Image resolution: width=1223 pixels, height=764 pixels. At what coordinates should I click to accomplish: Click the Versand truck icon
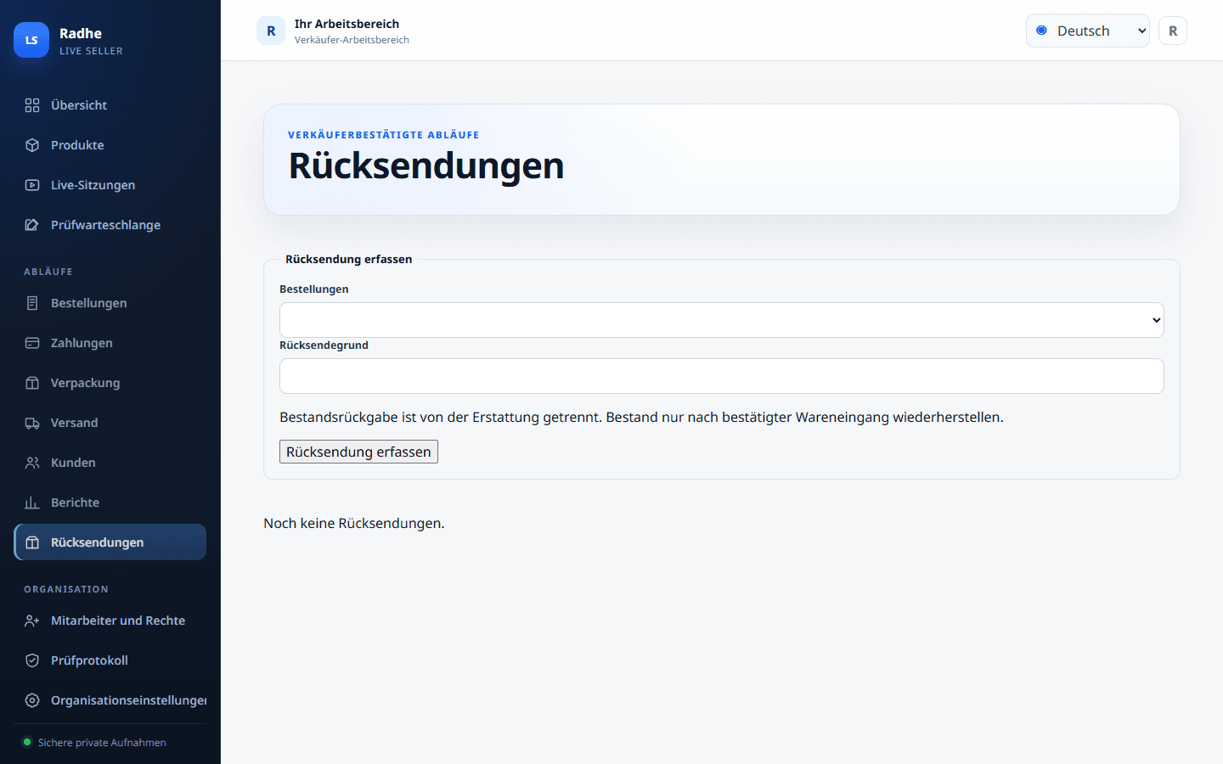(x=32, y=423)
